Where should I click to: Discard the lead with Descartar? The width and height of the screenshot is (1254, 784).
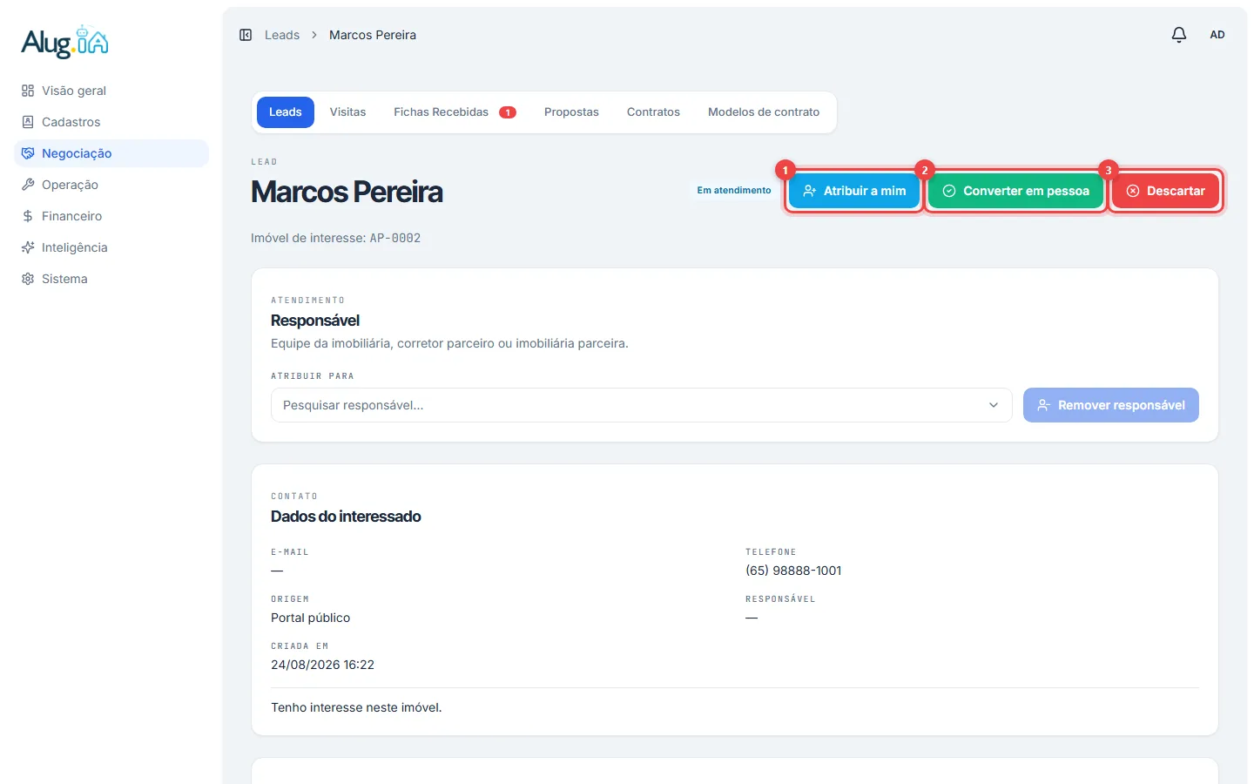coord(1165,191)
